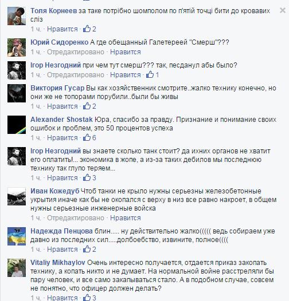Image resolution: width=289 pixels, height=301 pixels.
Task: Hide Толя Корнеев comment with X icon
Action: 283,10
